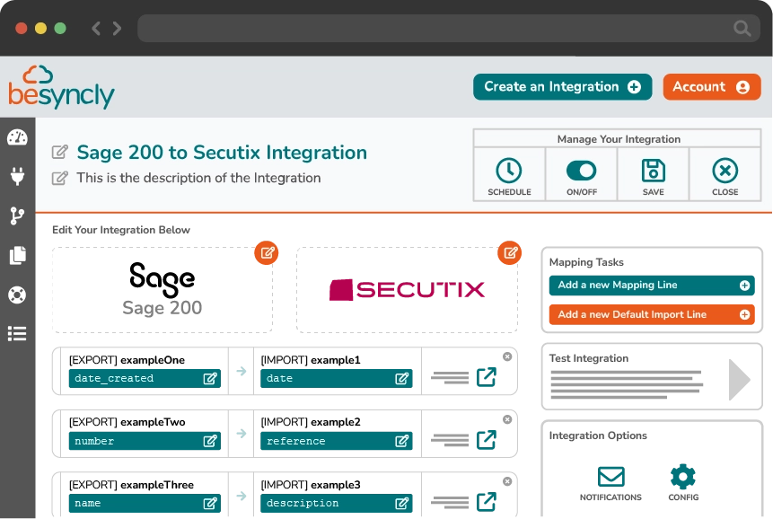Edit the reference import field
This screenshot has width=773, height=519.
(x=336, y=441)
